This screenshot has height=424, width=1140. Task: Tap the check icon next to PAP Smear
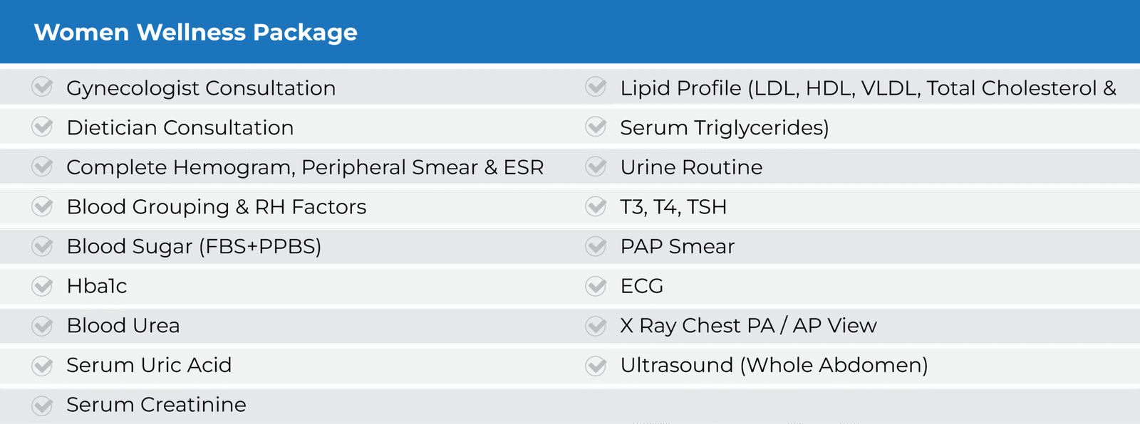point(596,246)
